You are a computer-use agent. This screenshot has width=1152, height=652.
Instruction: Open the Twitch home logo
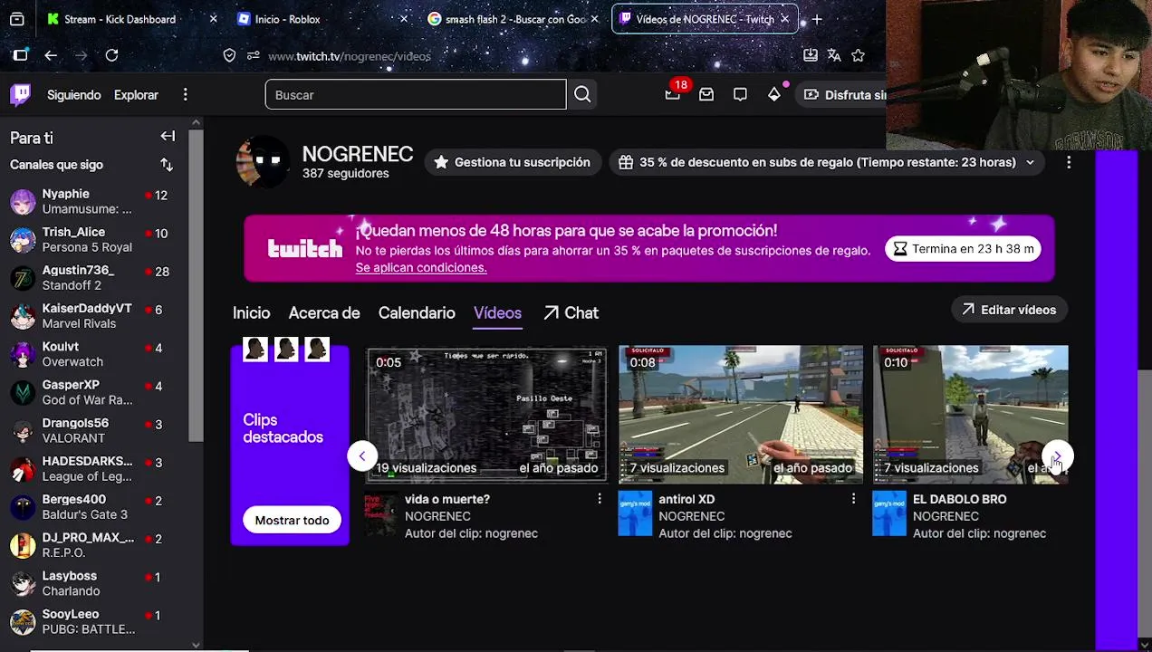[20, 95]
